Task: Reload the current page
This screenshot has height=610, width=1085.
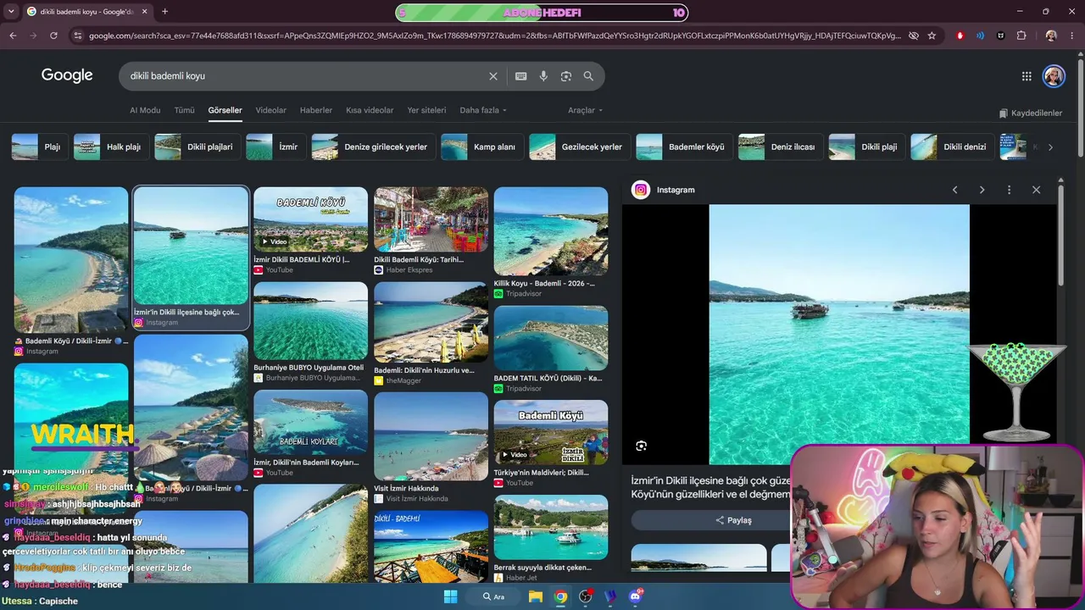Action: (53, 36)
